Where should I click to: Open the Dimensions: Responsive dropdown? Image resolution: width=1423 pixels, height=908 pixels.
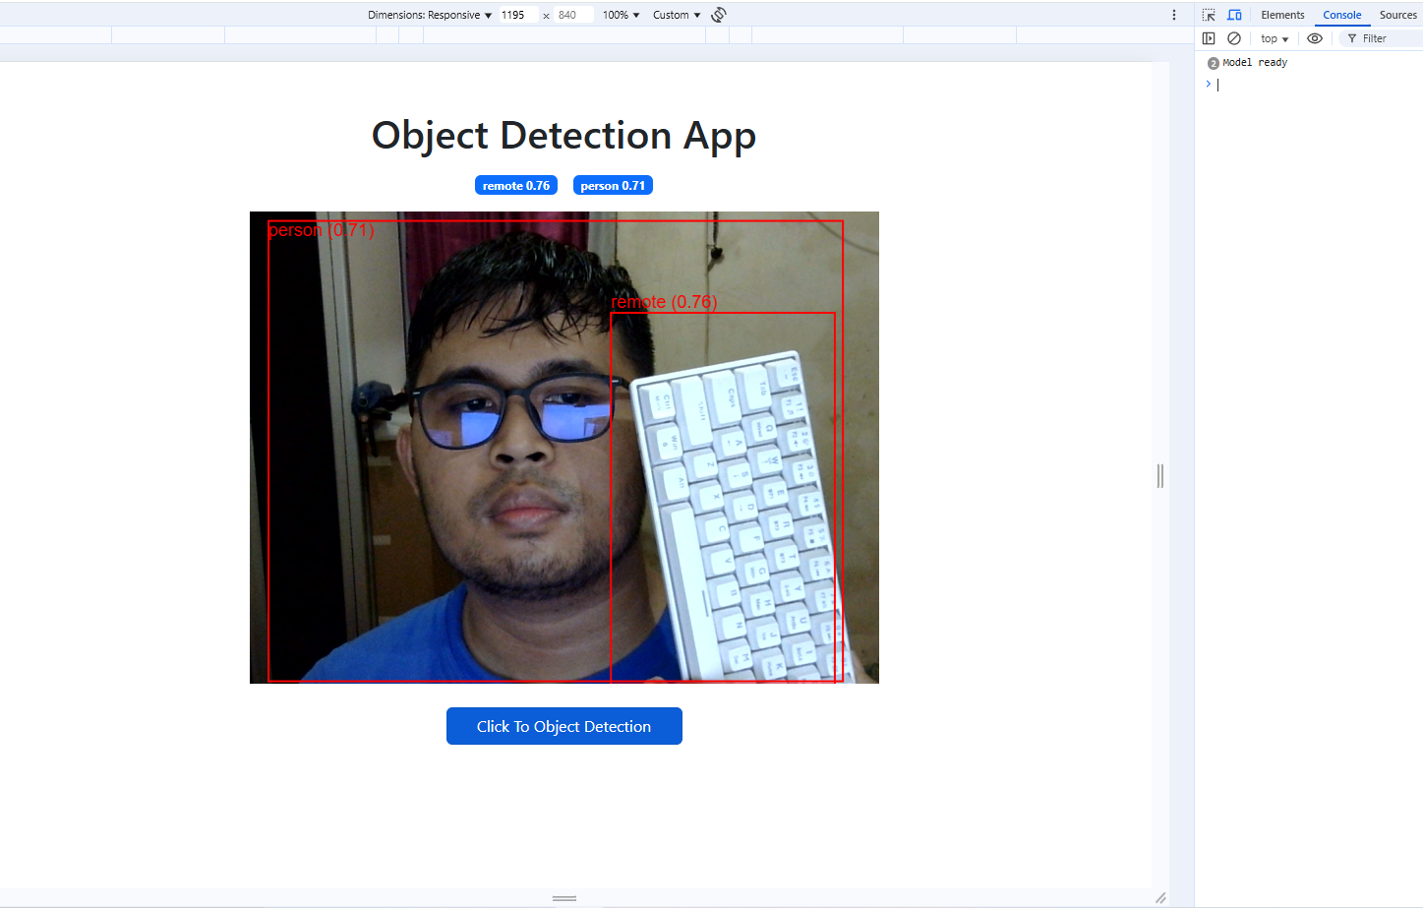430,15
